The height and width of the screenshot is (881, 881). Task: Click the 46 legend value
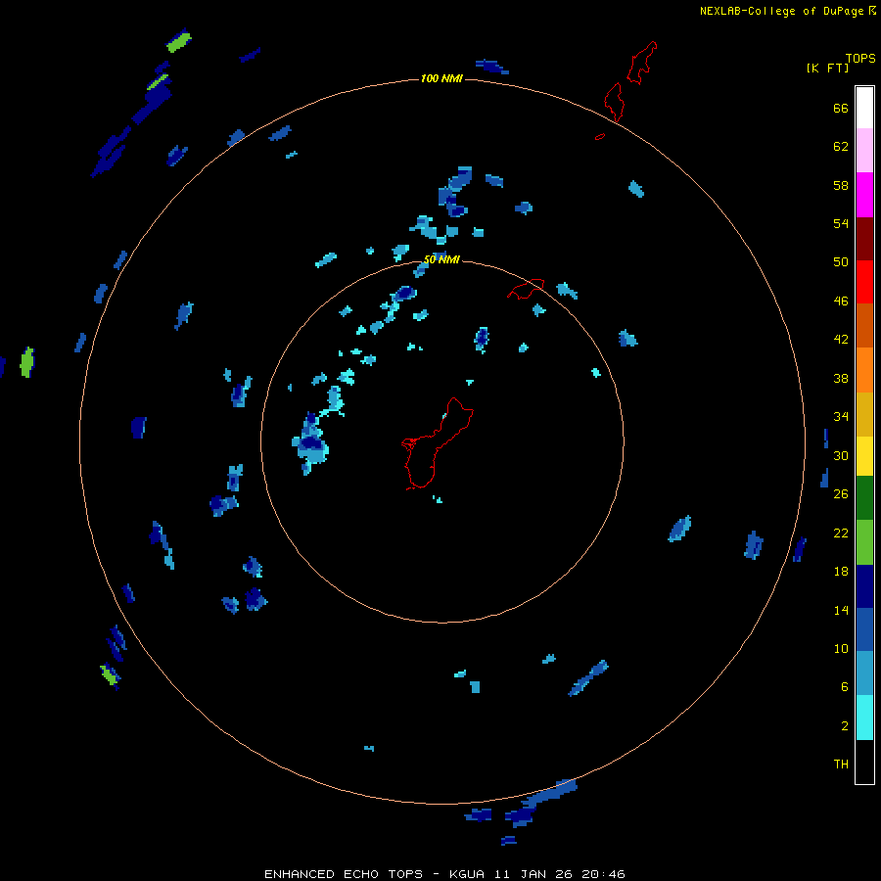(841, 301)
